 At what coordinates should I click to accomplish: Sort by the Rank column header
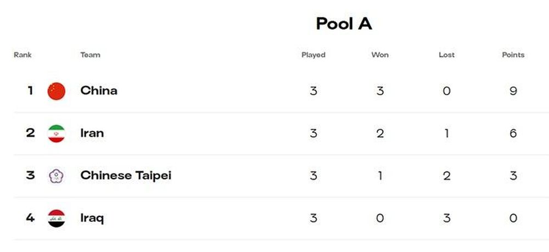23,55
